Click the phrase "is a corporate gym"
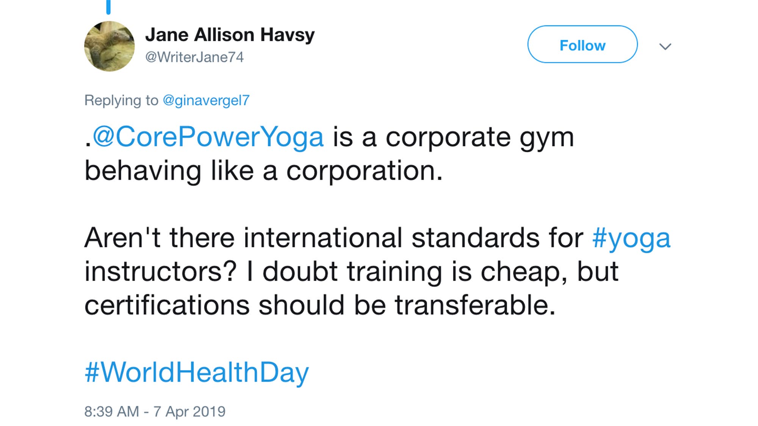Image resolution: width=758 pixels, height=426 pixels. (x=453, y=137)
